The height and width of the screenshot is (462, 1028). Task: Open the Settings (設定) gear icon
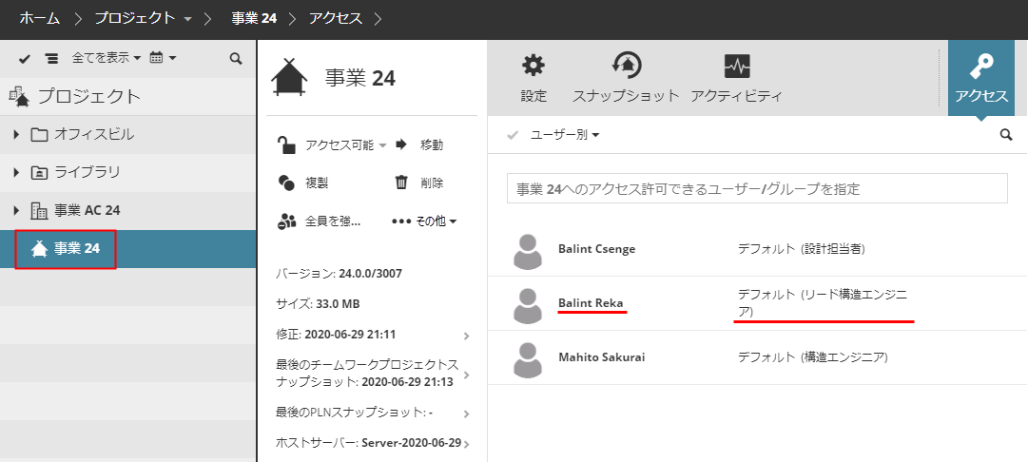tap(533, 67)
